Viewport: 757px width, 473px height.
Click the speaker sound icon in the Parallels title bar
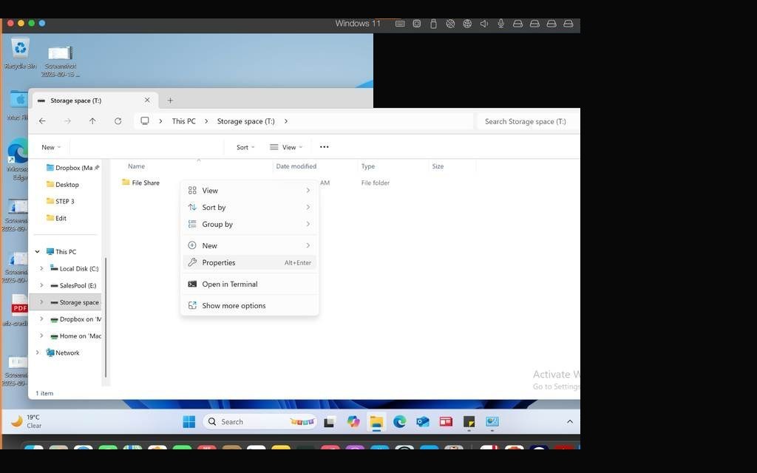tap(484, 24)
